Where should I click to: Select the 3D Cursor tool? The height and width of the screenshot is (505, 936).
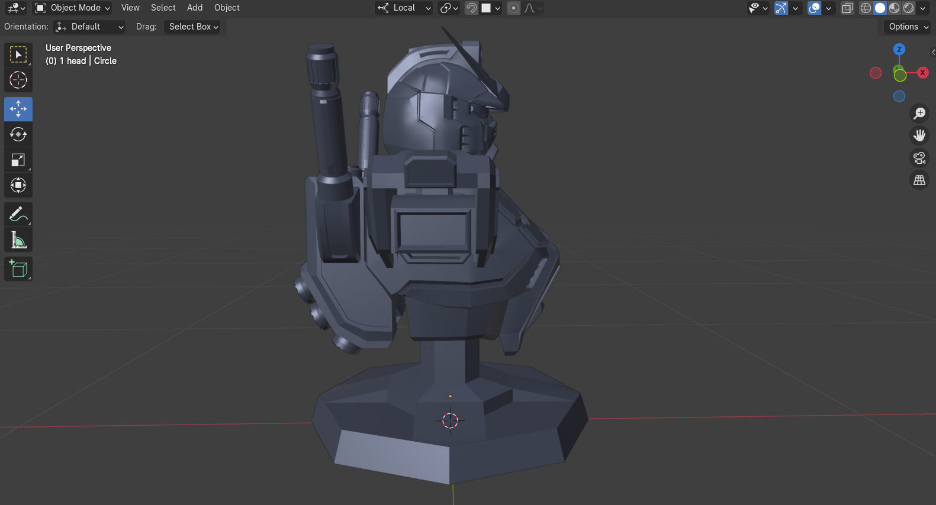[x=18, y=80]
